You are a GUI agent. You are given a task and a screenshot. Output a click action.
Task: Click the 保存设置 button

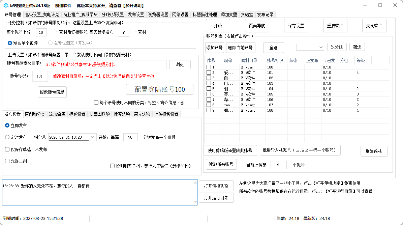tap(296, 26)
